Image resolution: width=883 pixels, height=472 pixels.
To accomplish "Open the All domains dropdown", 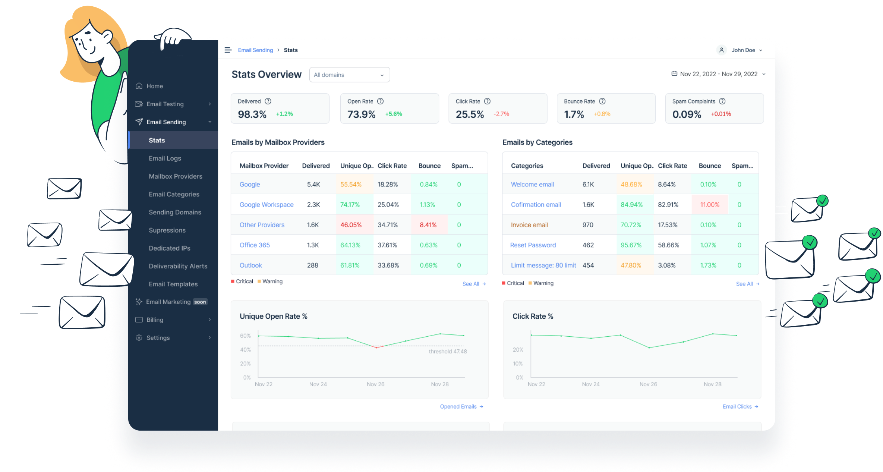I will click(x=349, y=75).
